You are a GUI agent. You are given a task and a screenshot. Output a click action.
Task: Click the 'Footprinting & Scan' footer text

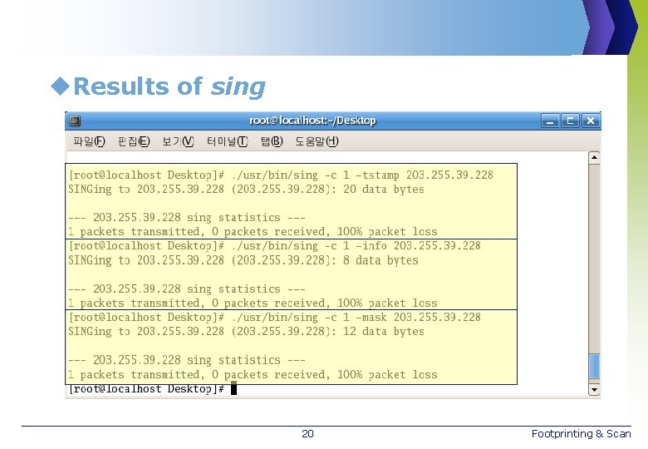[581, 434]
